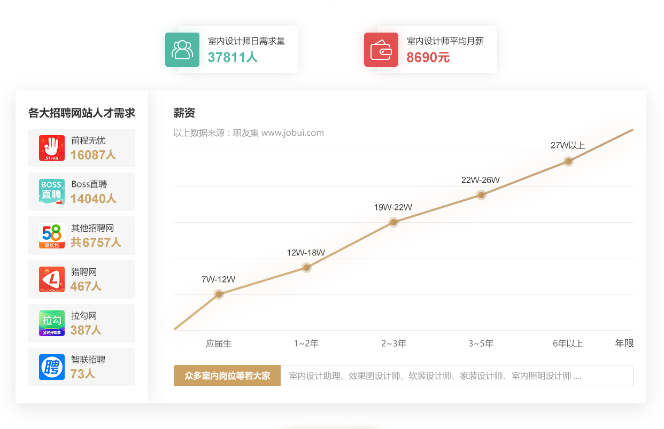Click the 室内设计师平均月薪 label
Viewport: 664px width, 429px height.
coord(445,41)
